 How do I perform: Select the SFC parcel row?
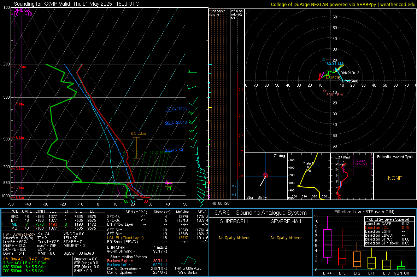[53, 217]
